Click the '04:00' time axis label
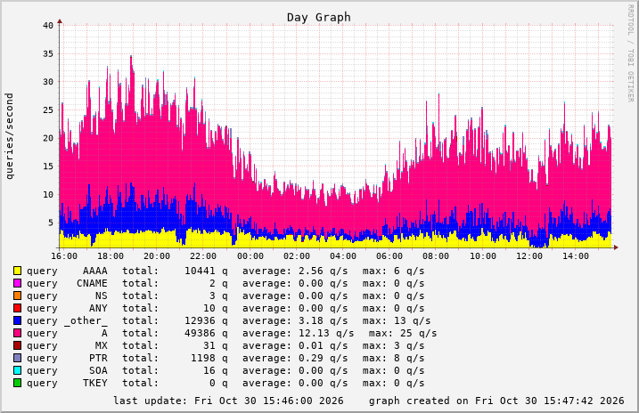Image resolution: width=639 pixels, height=413 pixels. tap(343, 256)
